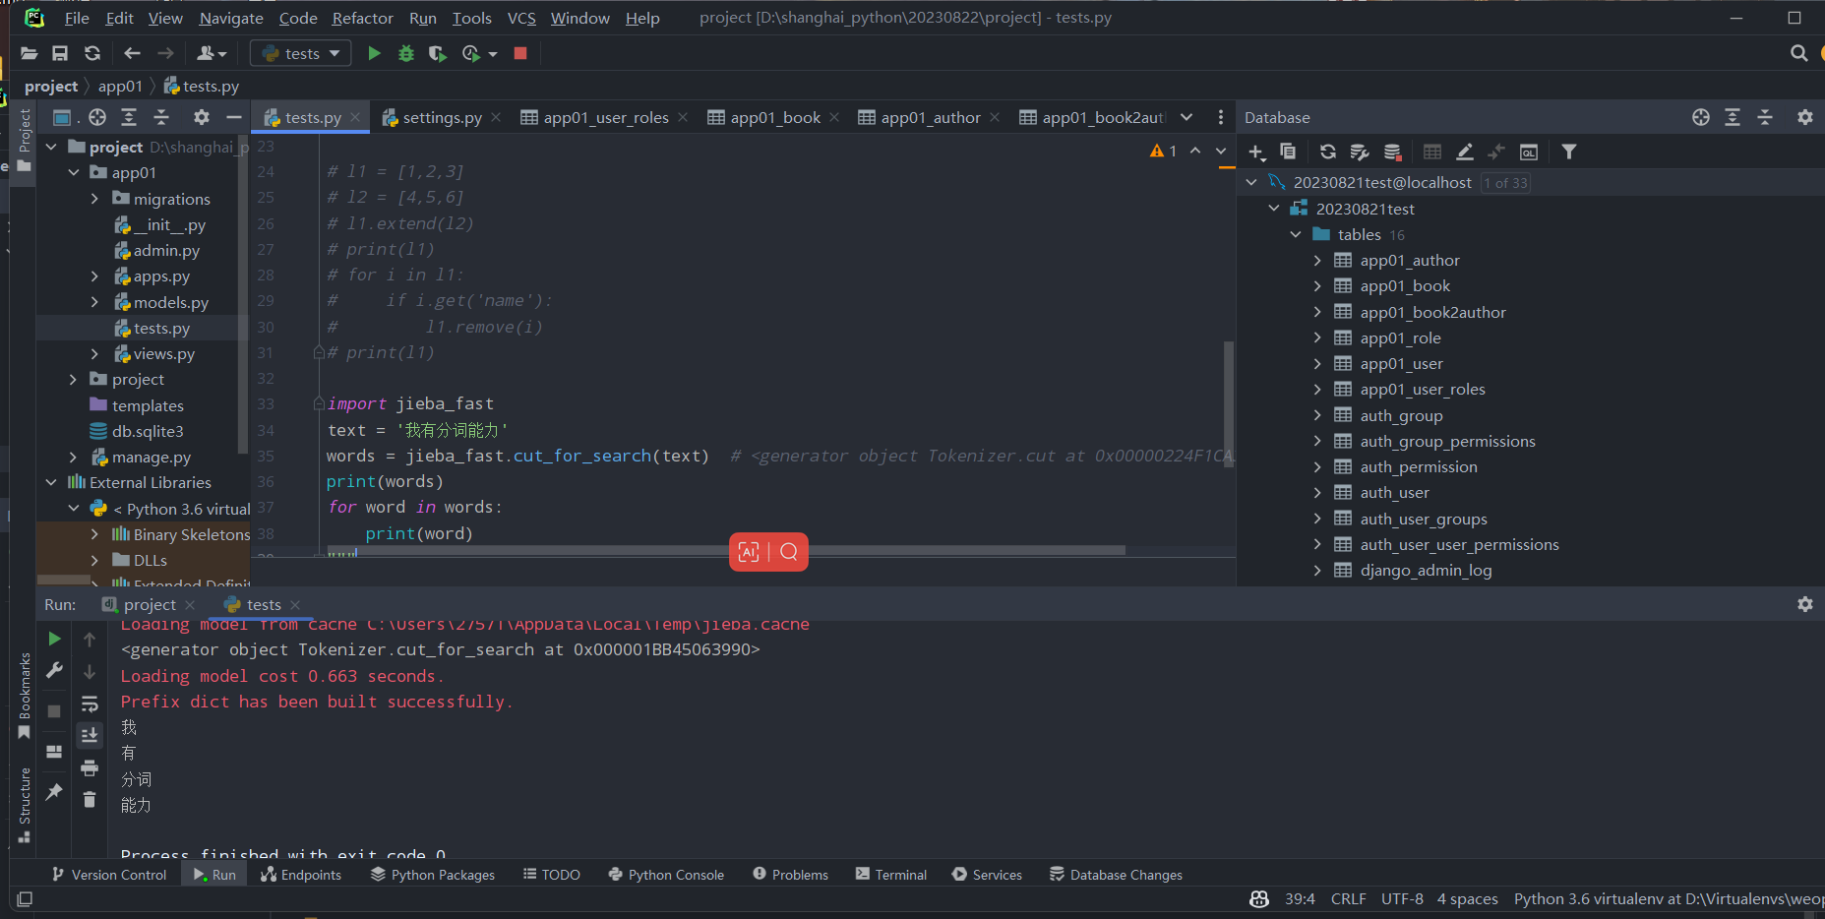Go to next highlighted error arrow
This screenshot has height=919, width=1825.
(x=1221, y=151)
